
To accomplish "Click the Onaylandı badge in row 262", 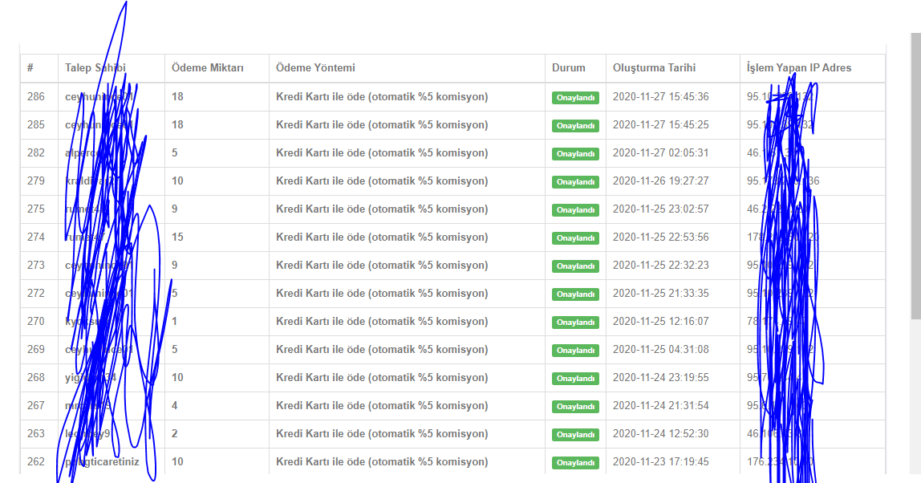I will [575, 463].
